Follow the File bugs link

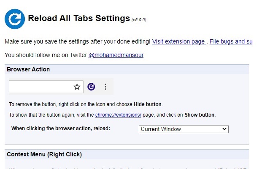click(231, 41)
